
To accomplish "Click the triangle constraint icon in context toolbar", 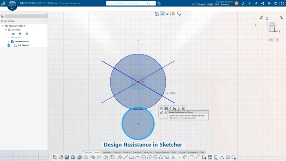I will 170,108.
